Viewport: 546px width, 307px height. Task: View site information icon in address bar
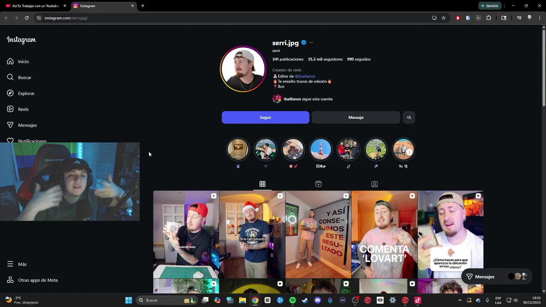point(39,18)
